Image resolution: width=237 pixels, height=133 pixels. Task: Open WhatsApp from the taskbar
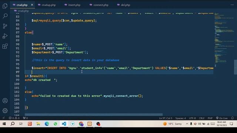pyautogui.click(x=55, y=124)
